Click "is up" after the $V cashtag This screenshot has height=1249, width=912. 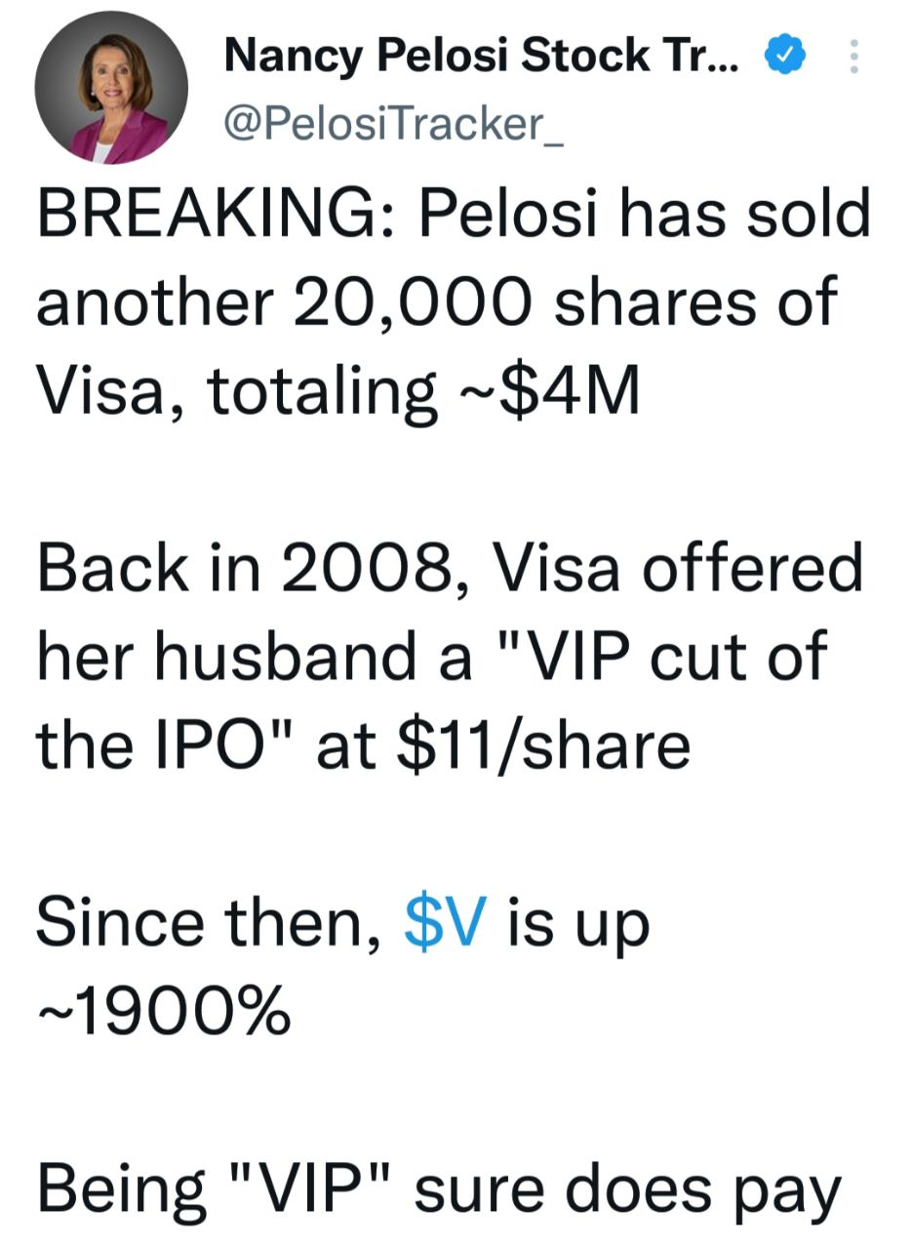(577, 922)
